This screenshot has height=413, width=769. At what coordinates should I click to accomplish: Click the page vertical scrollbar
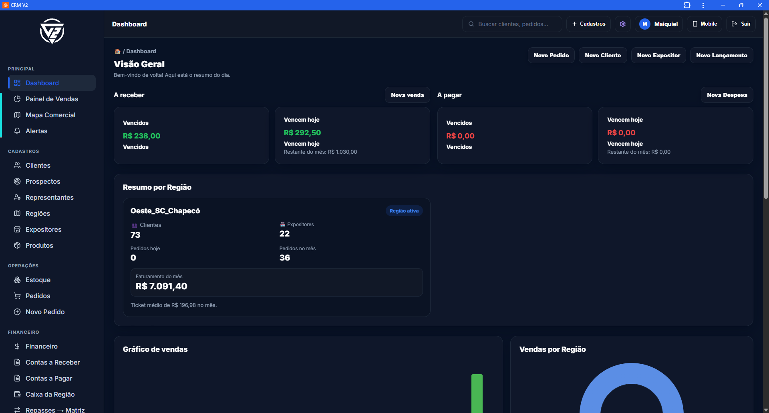point(766,108)
